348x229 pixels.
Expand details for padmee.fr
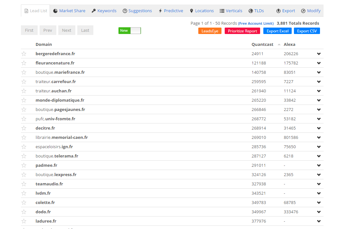319,165
